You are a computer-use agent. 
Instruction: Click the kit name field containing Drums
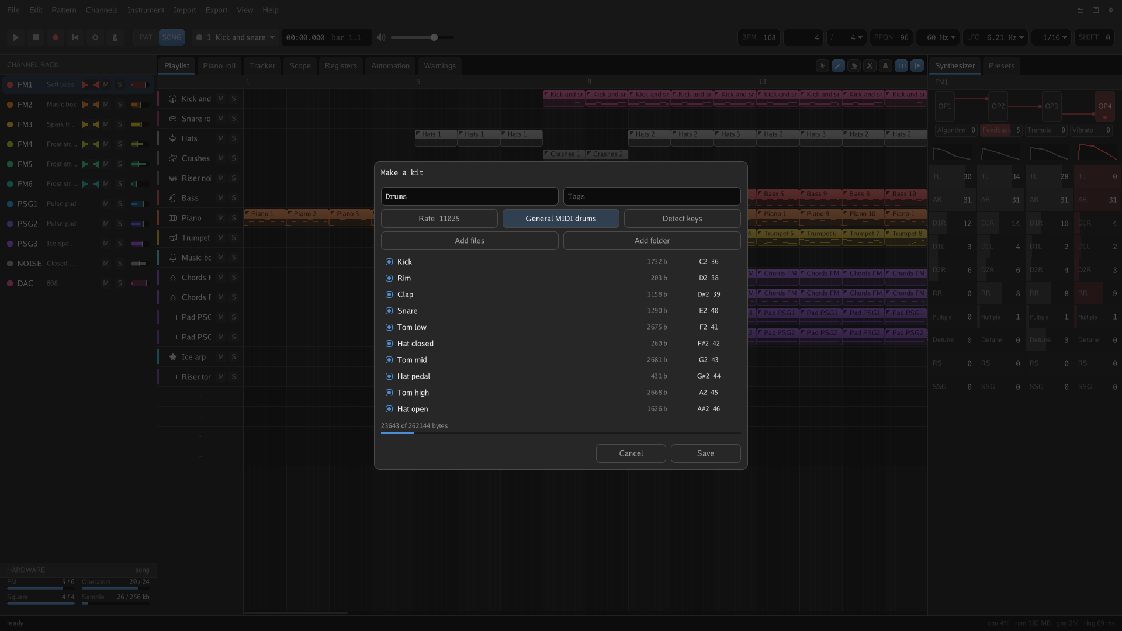click(470, 196)
